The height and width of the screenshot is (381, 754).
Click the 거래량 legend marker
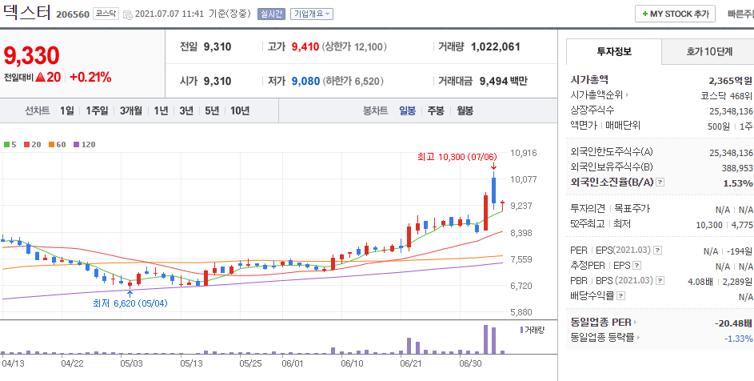[x=521, y=330]
